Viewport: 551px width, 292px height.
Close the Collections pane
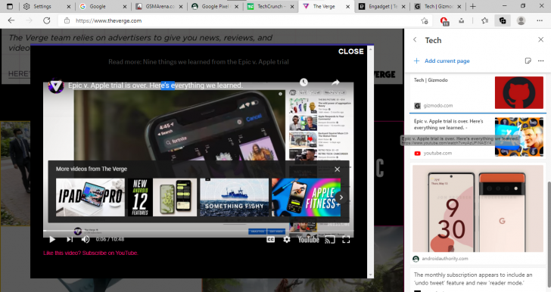pyautogui.click(x=541, y=39)
